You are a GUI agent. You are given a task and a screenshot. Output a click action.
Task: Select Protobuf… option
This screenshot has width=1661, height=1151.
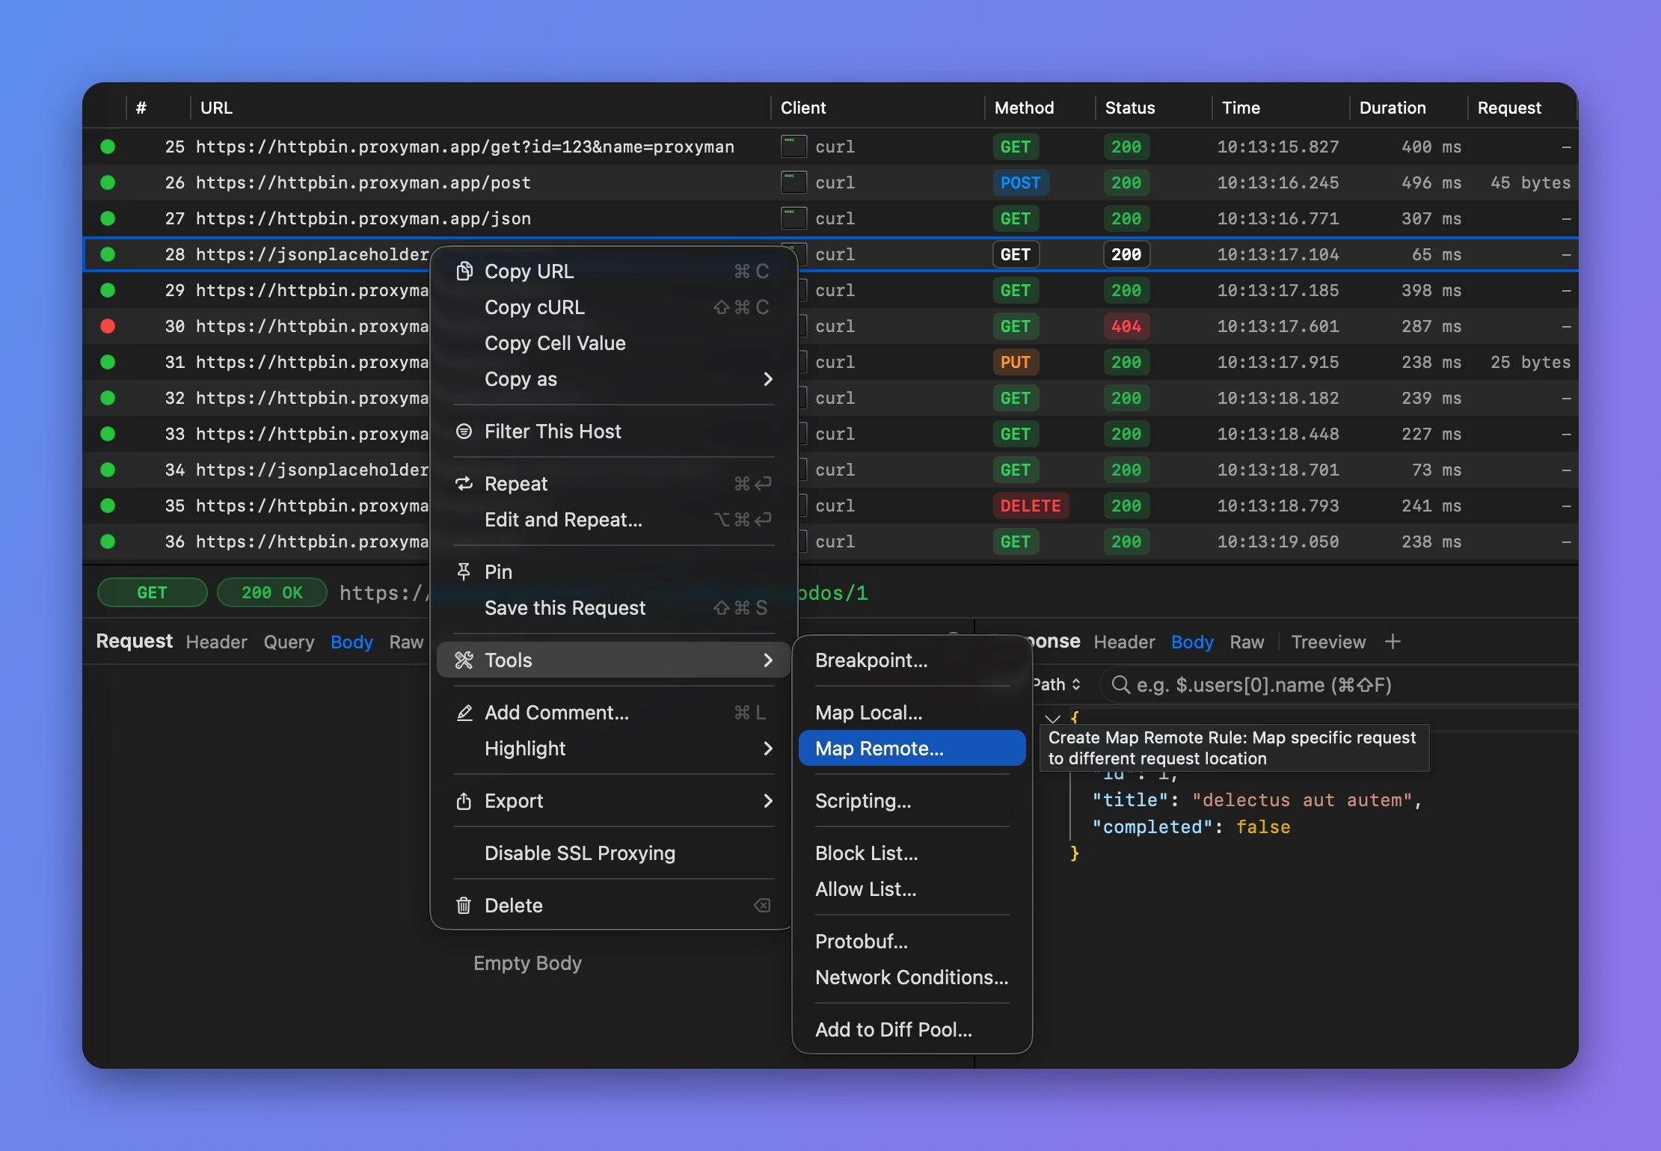(912, 942)
